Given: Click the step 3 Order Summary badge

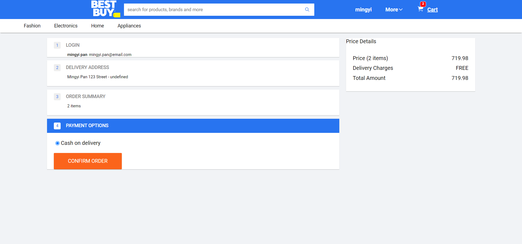Looking at the screenshot, I should pos(57,97).
